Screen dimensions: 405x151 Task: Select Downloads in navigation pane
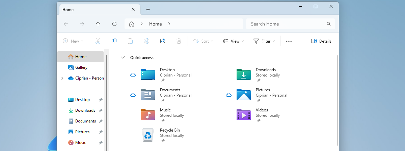coord(81,110)
